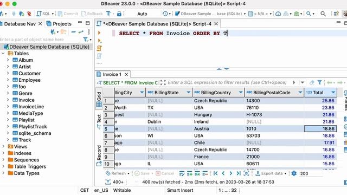This screenshot has height=195, width=347.
Task: Click the Export data button
Action: tap(269, 173)
